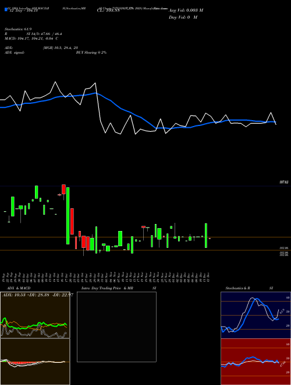Open the MACD histogram panel with red bars
Image resolution: width=291 pixels, height=385 pixels.
35,362
